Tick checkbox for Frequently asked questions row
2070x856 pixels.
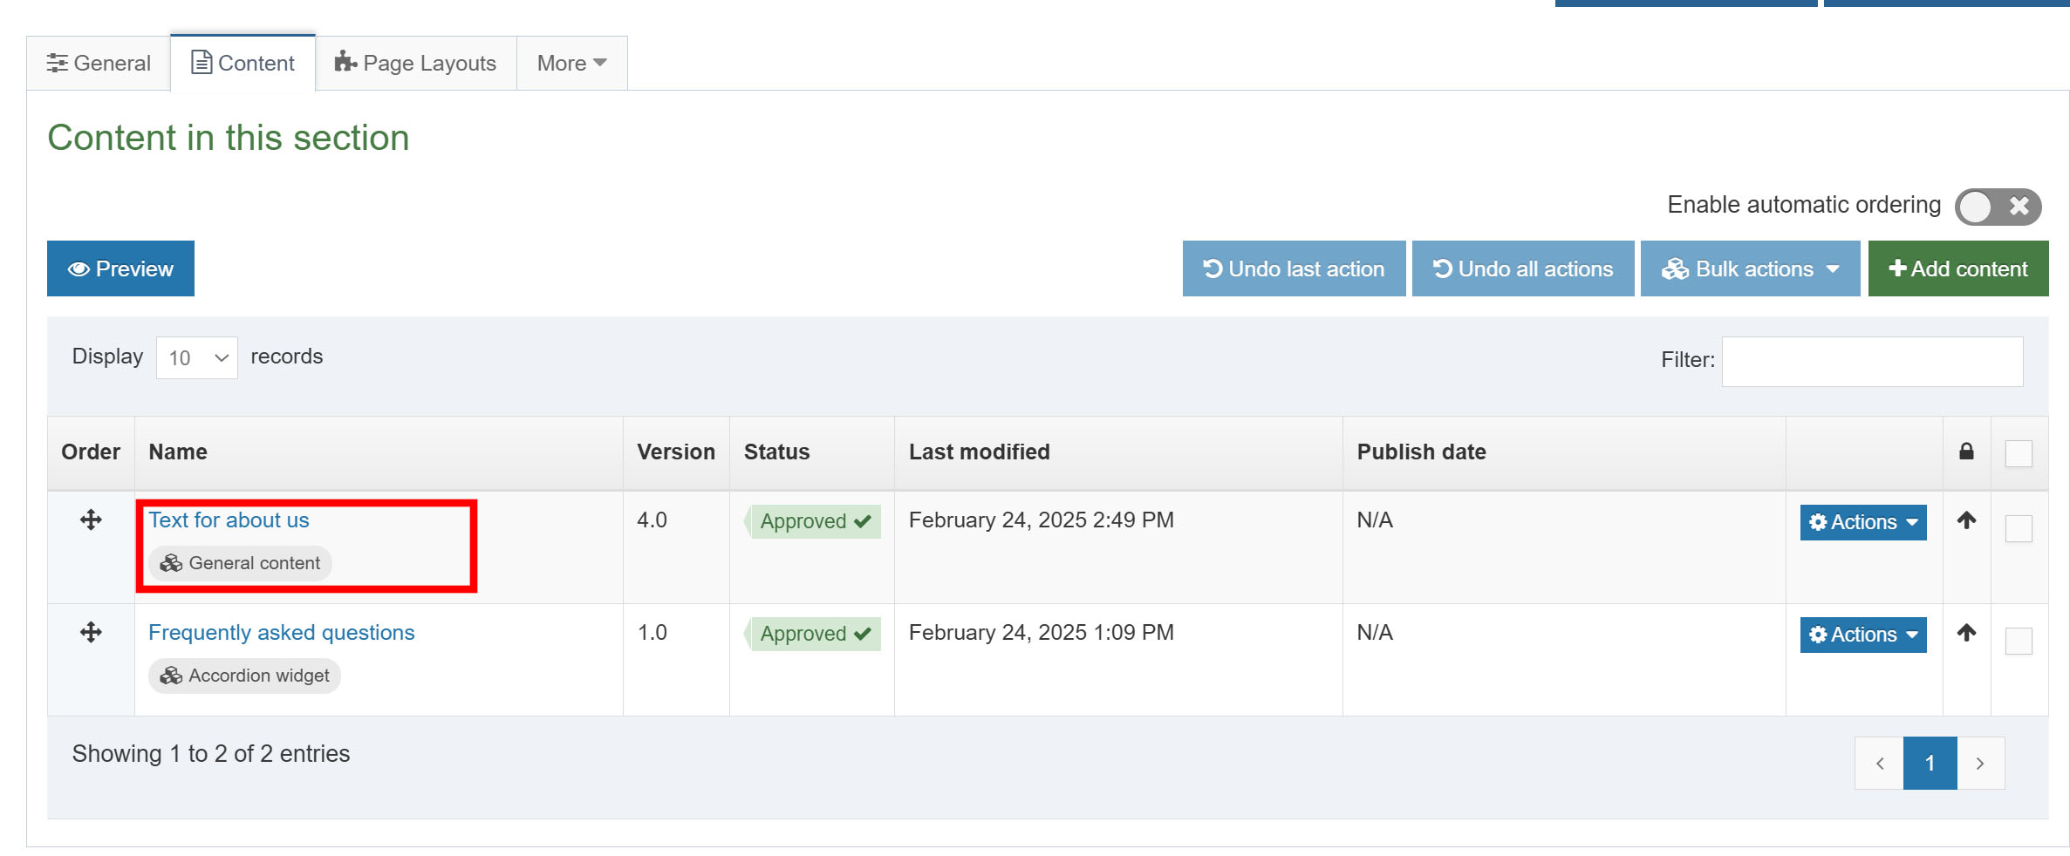[2019, 641]
